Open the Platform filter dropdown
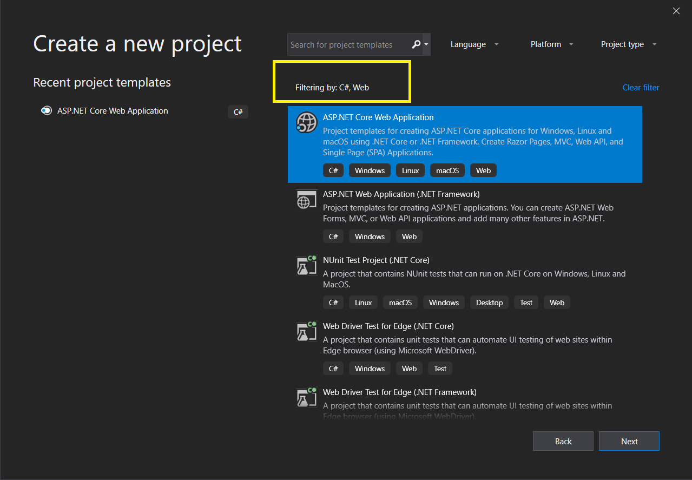 pyautogui.click(x=551, y=44)
